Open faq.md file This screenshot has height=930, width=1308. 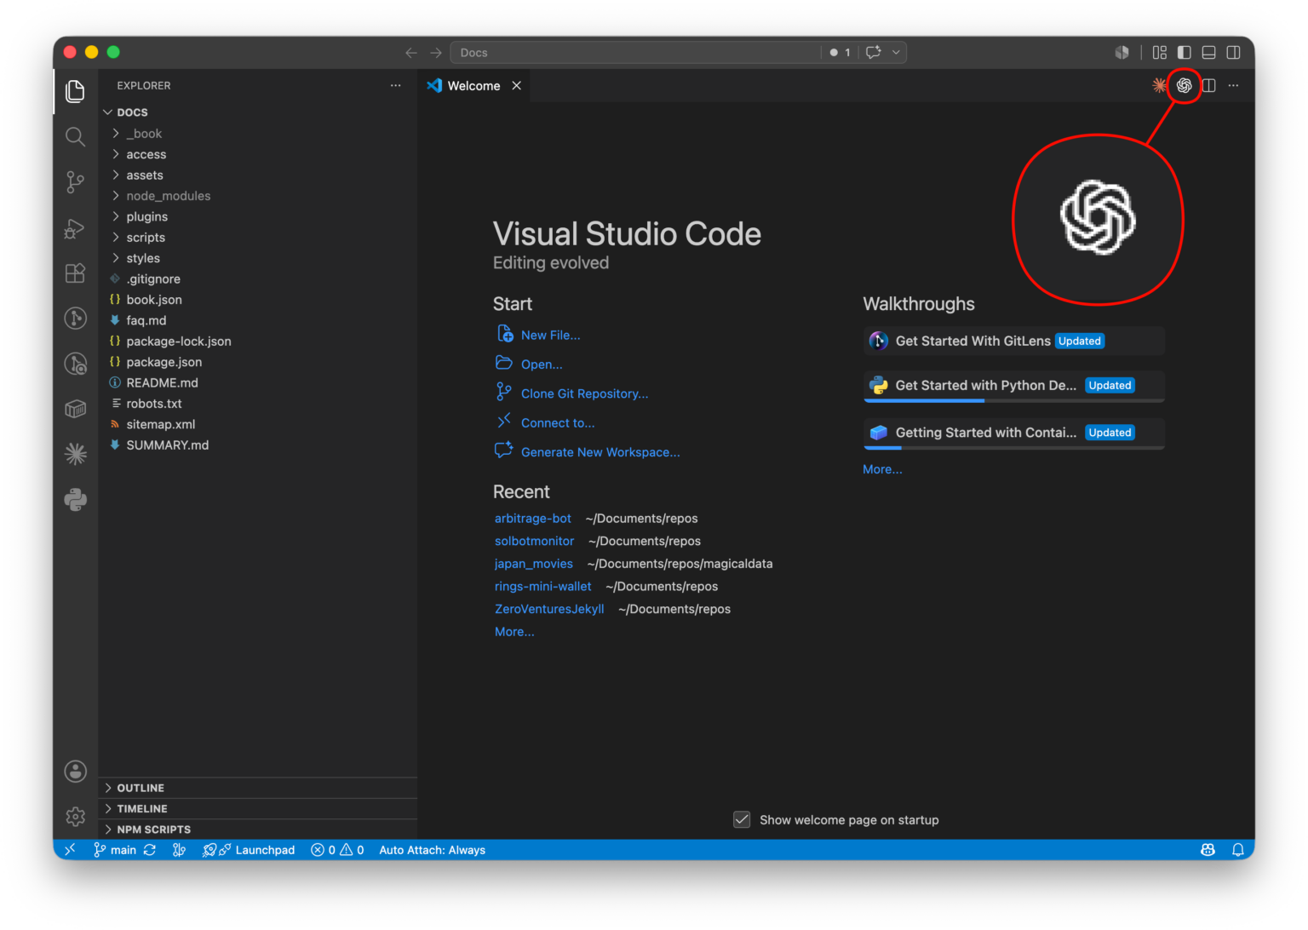click(x=257, y=320)
